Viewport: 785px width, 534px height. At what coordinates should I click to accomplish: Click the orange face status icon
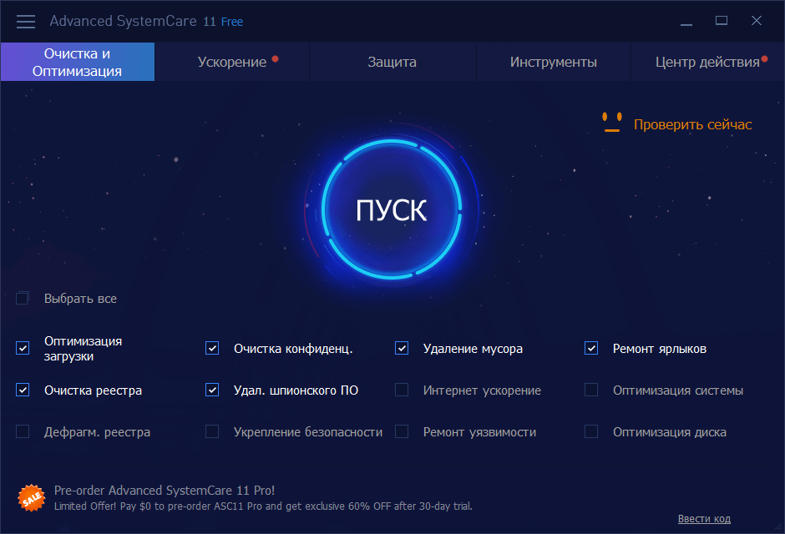[611, 122]
